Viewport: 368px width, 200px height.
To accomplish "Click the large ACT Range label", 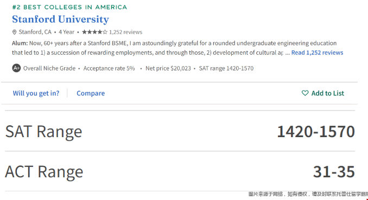I will point(44,172).
